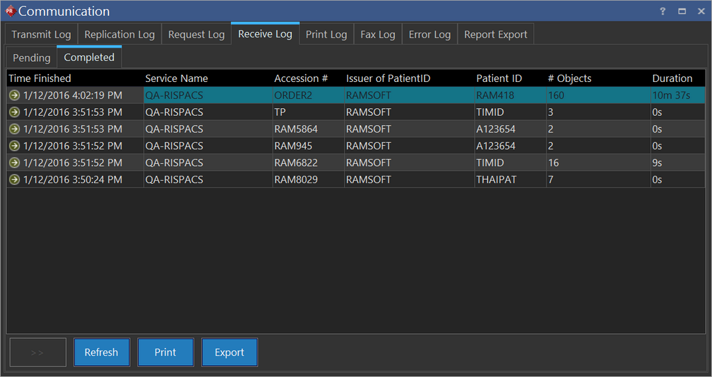The image size is (712, 377).
Task: Click the Communication app icon in title bar
Action: 10,11
